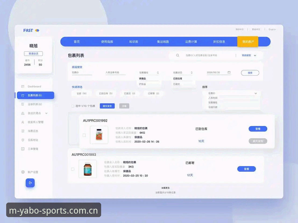Select 已提交 in the status dropdown
298x223 pixels.
click(x=176, y=84)
